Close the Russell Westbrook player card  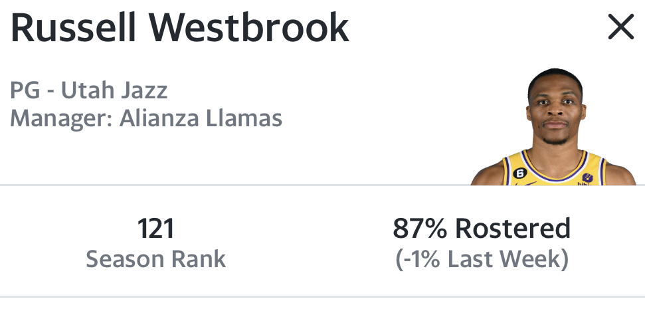[620, 27]
